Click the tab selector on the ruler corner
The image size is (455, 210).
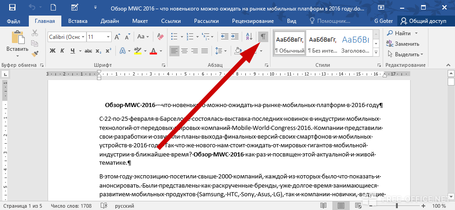coord(5,75)
